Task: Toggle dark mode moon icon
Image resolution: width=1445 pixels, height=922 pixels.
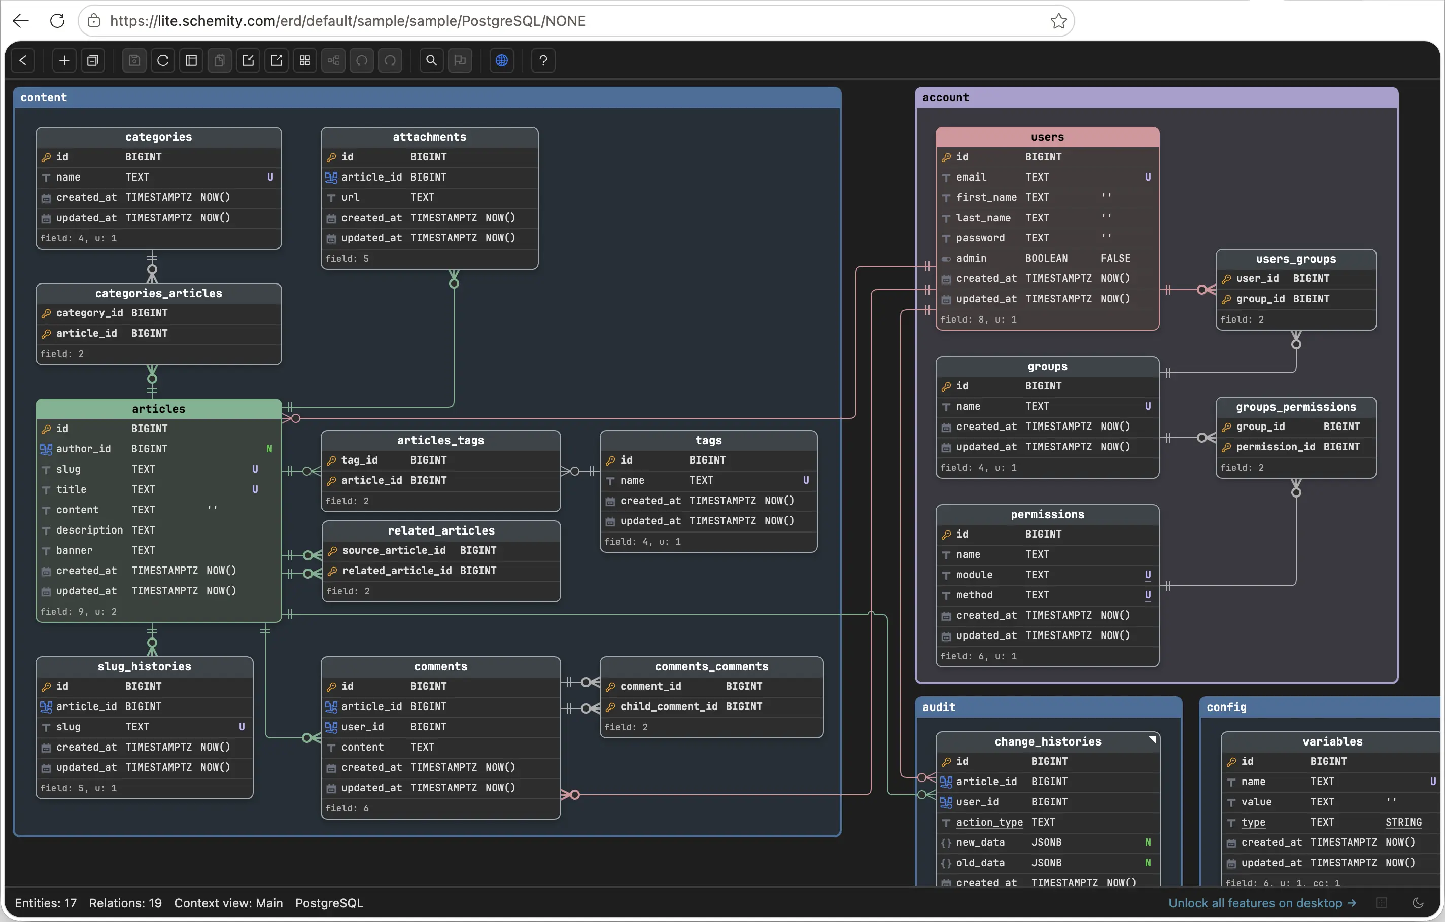Action: click(1418, 903)
